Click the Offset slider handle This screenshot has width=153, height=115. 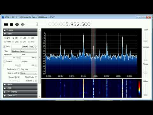point(145,95)
